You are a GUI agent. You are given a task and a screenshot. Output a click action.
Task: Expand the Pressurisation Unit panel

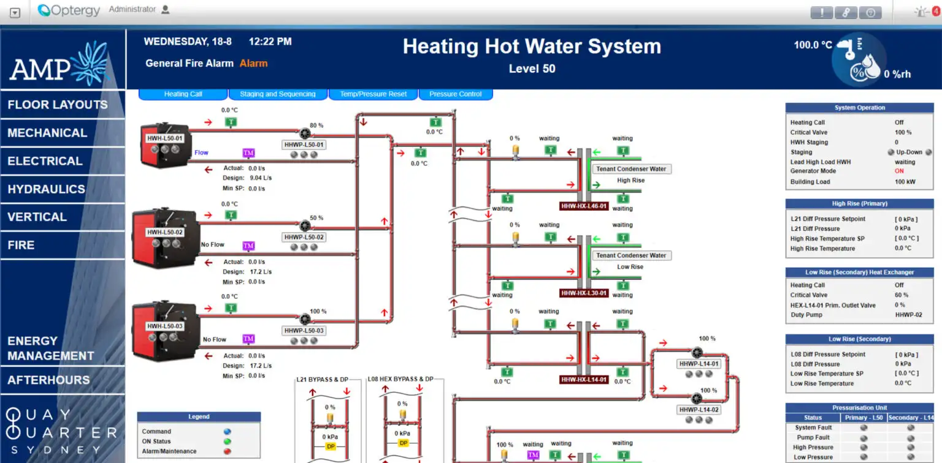click(x=861, y=407)
